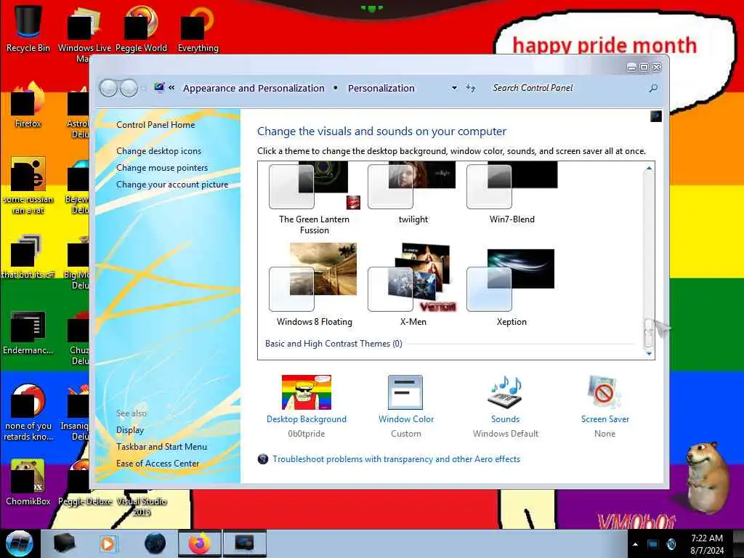744x558 pixels.
Task: Select the ChomikBox desktop icon
Action: pyautogui.click(x=28, y=482)
